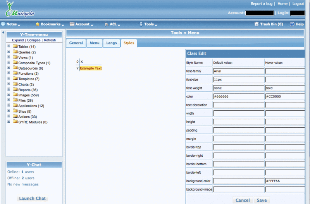Expand the GYRE Modules tree node
The height and width of the screenshot is (204, 310).
point(9,122)
